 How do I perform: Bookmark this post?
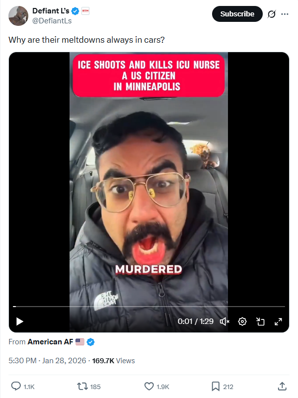coord(216,387)
